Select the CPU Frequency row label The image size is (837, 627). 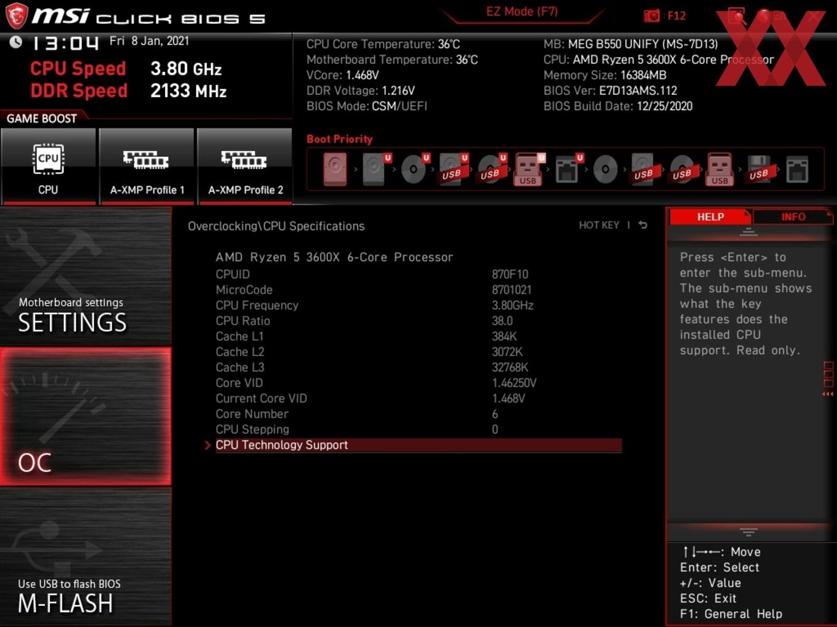[x=257, y=306]
